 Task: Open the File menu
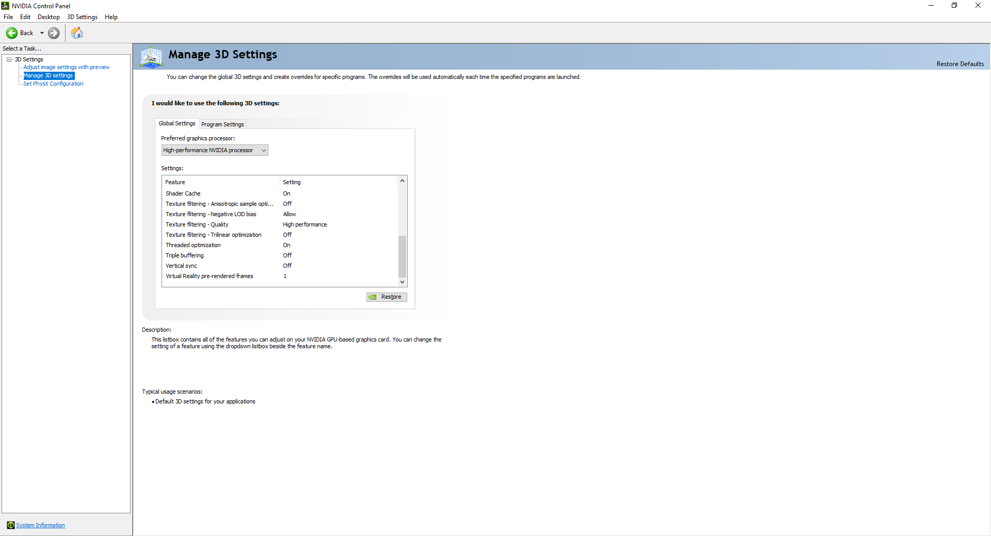point(8,17)
